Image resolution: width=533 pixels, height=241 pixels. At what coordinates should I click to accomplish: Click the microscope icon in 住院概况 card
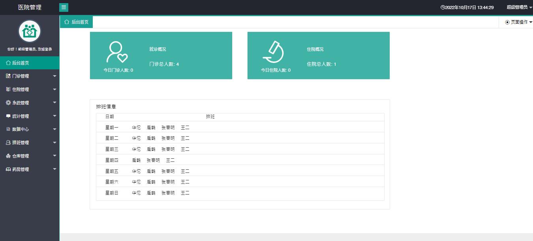coord(274,52)
